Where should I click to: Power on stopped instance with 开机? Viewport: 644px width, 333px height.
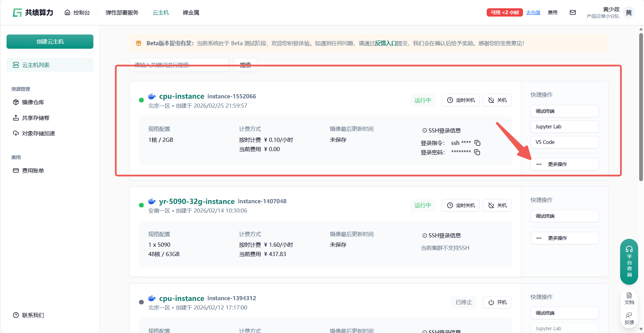pos(497,302)
